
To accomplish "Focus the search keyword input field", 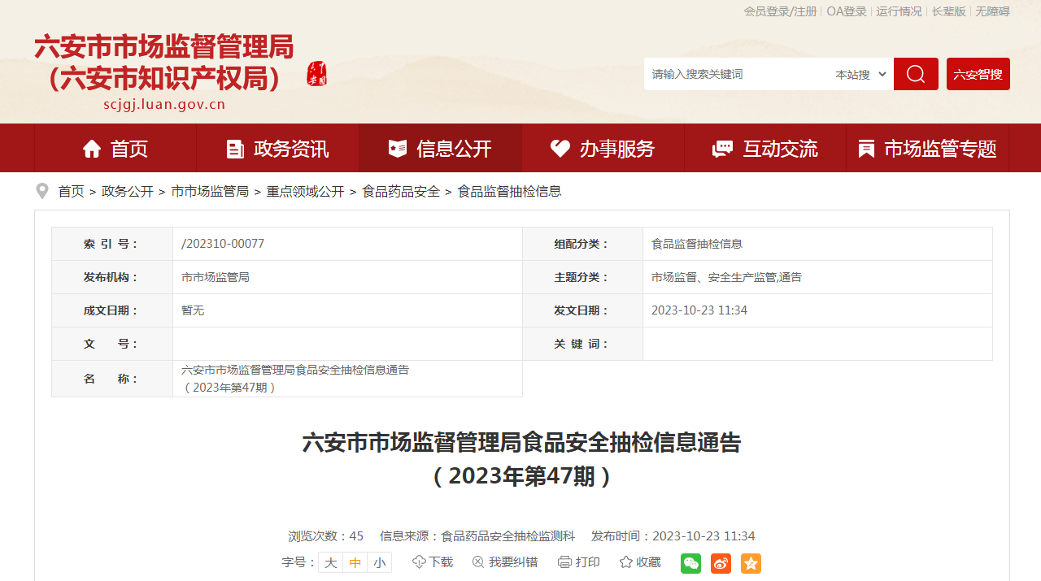I will (736, 74).
